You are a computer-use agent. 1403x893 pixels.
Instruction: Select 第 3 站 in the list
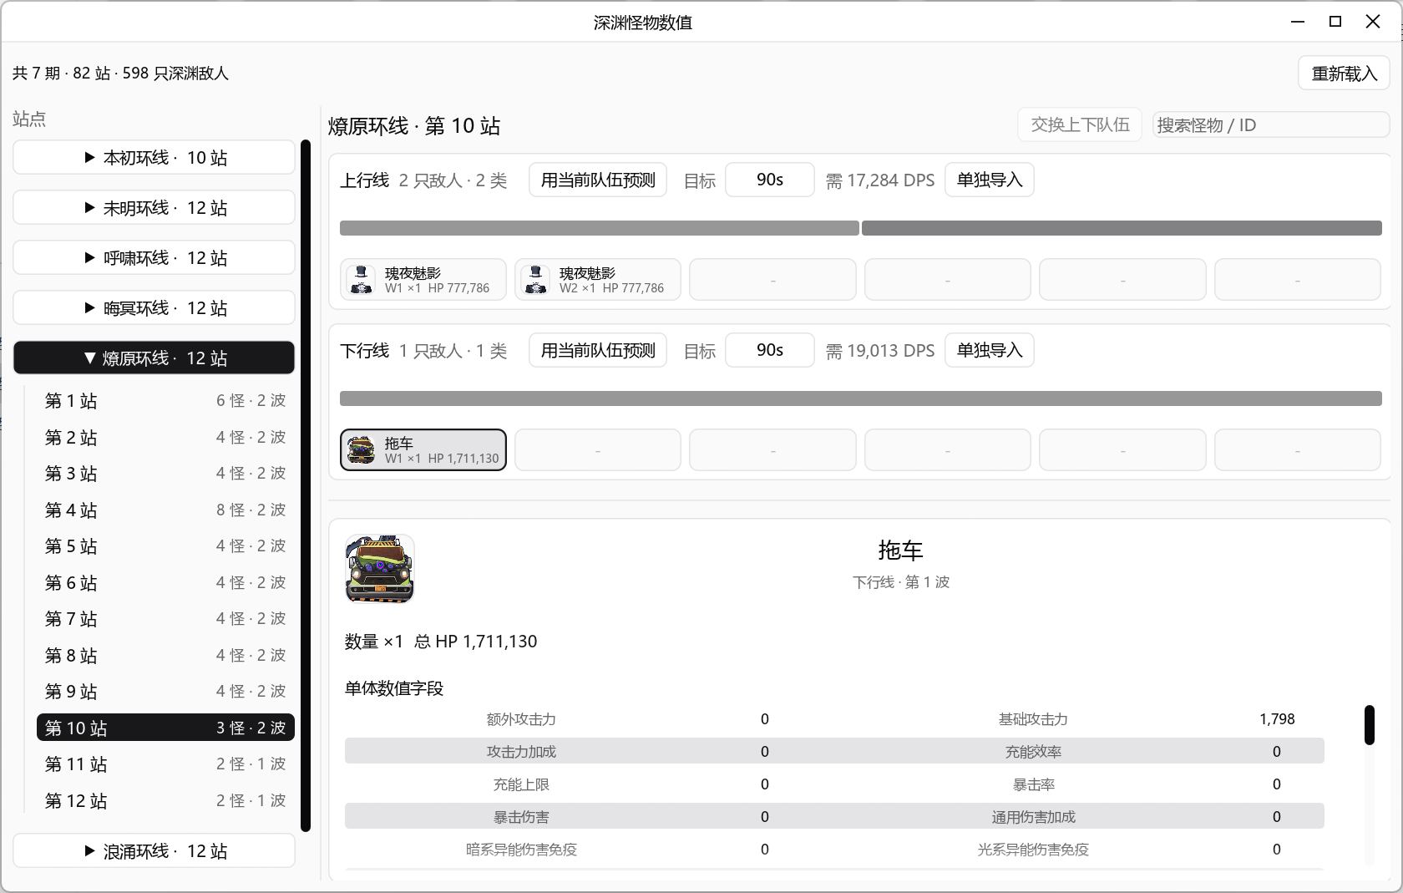[x=165, y=474]
